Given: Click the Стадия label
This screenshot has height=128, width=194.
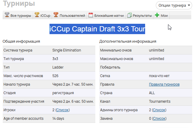Looking at the screenshot, I should coord(9,93).
